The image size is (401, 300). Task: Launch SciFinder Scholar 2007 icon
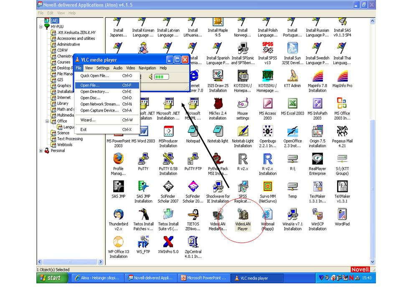click(168, 187)
